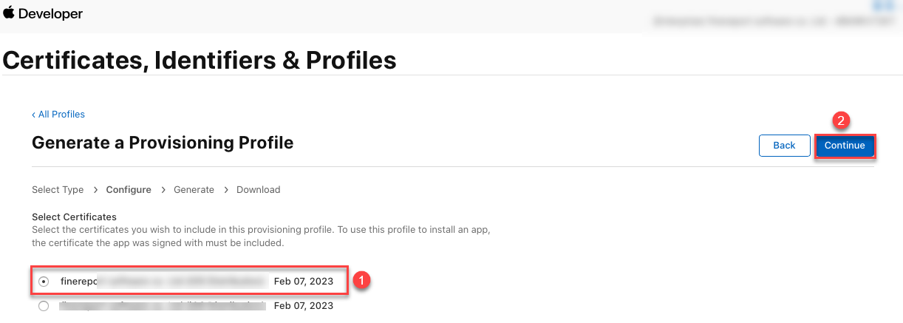The image size is (903, 323).
Task: Click the first certificate's Feb 07, 2023 date
Action: (x=303, y=282)
